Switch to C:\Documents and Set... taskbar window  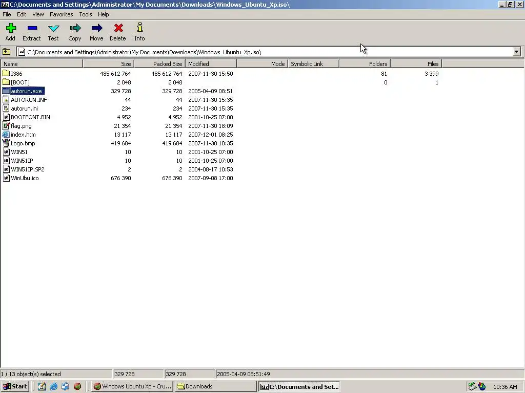(x=299, y=386)
